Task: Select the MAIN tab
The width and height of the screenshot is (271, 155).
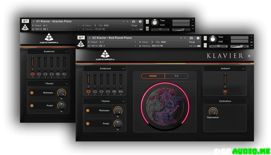Action: click(153, 76)
